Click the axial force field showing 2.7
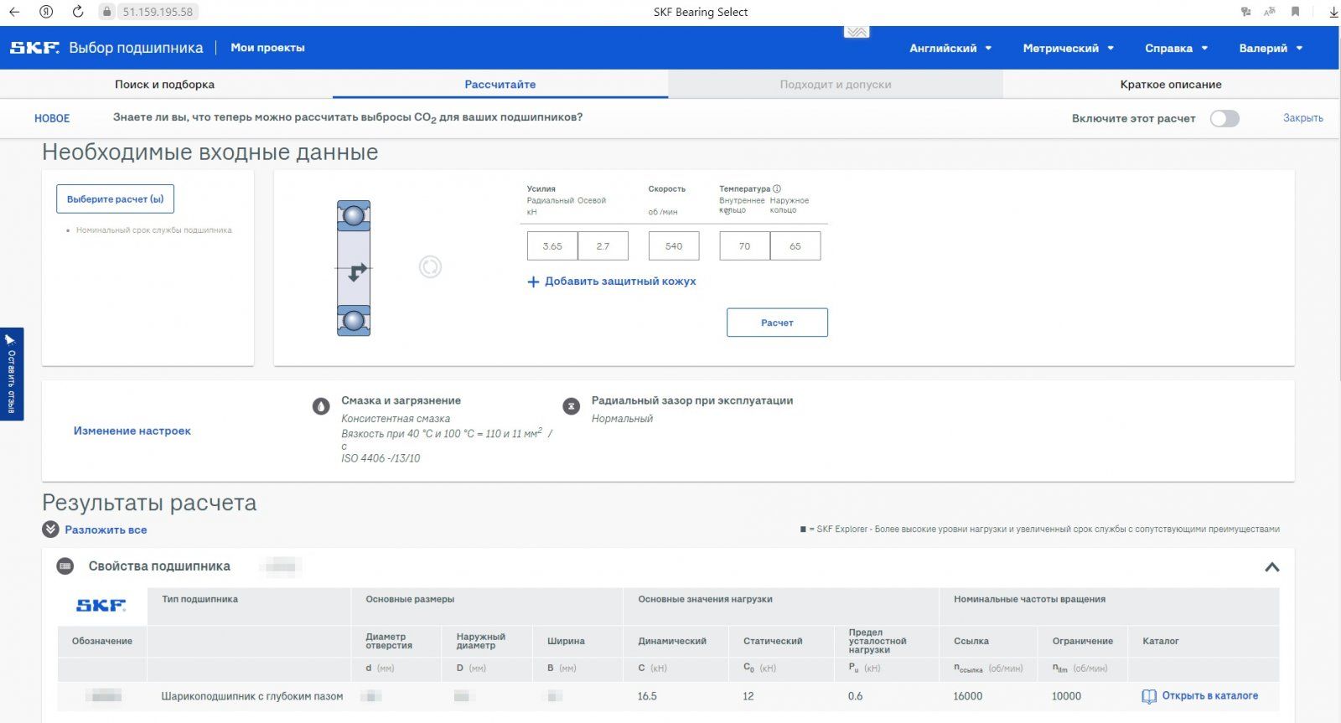Screen dimensions: 1341x723 (x=603, y=245)
